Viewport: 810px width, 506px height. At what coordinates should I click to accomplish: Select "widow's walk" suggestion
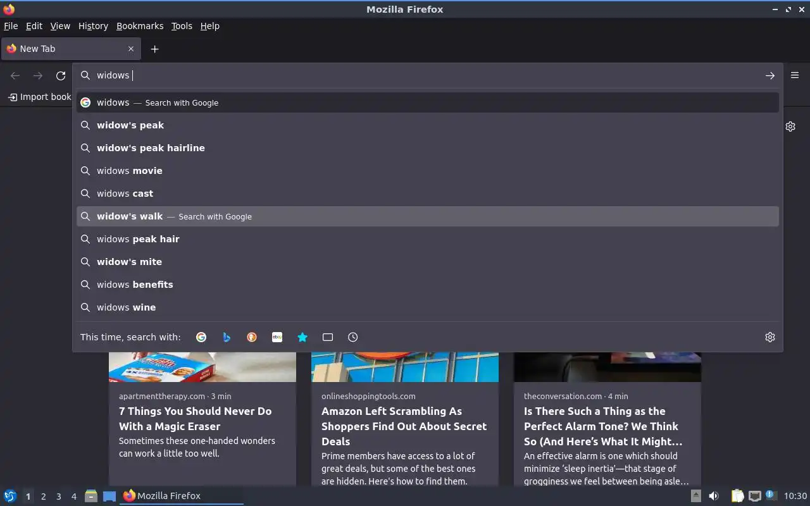coord(428,216)
